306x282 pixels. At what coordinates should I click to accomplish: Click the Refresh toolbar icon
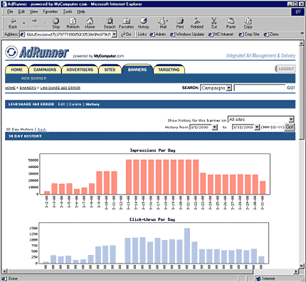pos(73,23)
